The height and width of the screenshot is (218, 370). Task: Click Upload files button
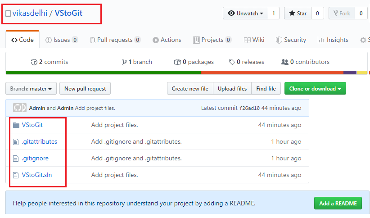point(232,88)
